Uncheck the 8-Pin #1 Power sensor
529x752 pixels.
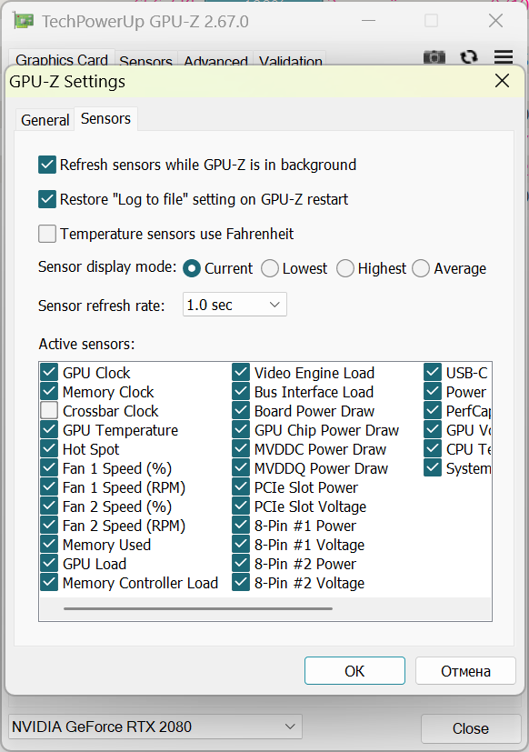[241, 526]
